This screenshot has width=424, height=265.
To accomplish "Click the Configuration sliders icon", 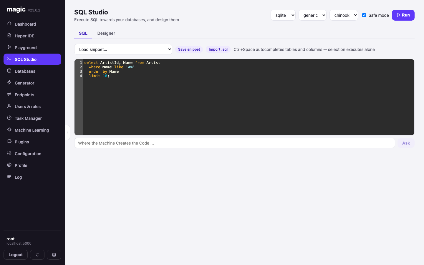I will (x=9, y=153).
